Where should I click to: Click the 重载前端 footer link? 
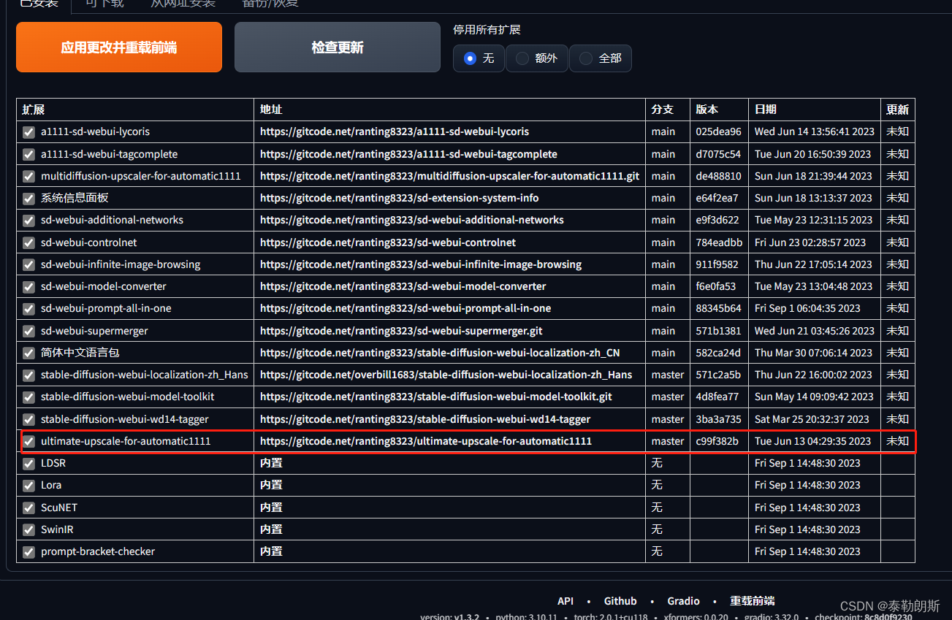pos(752,601)
